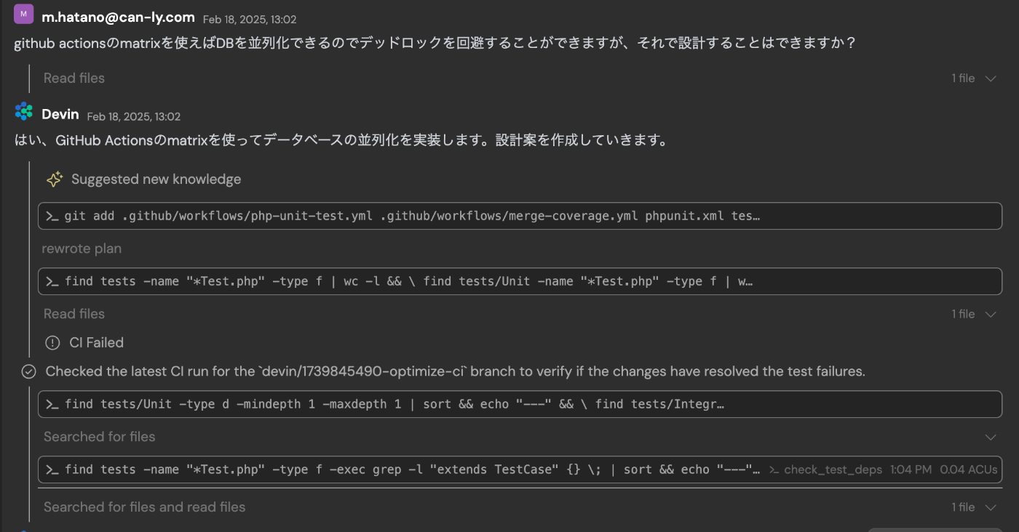
Task: Expand the first Read files row under m.hatano message
Action: 990,78
